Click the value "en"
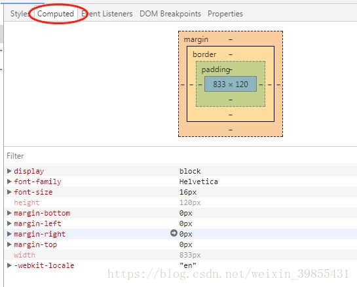The image size is (357, 287). pyautogui.click(x=188, y=265)
